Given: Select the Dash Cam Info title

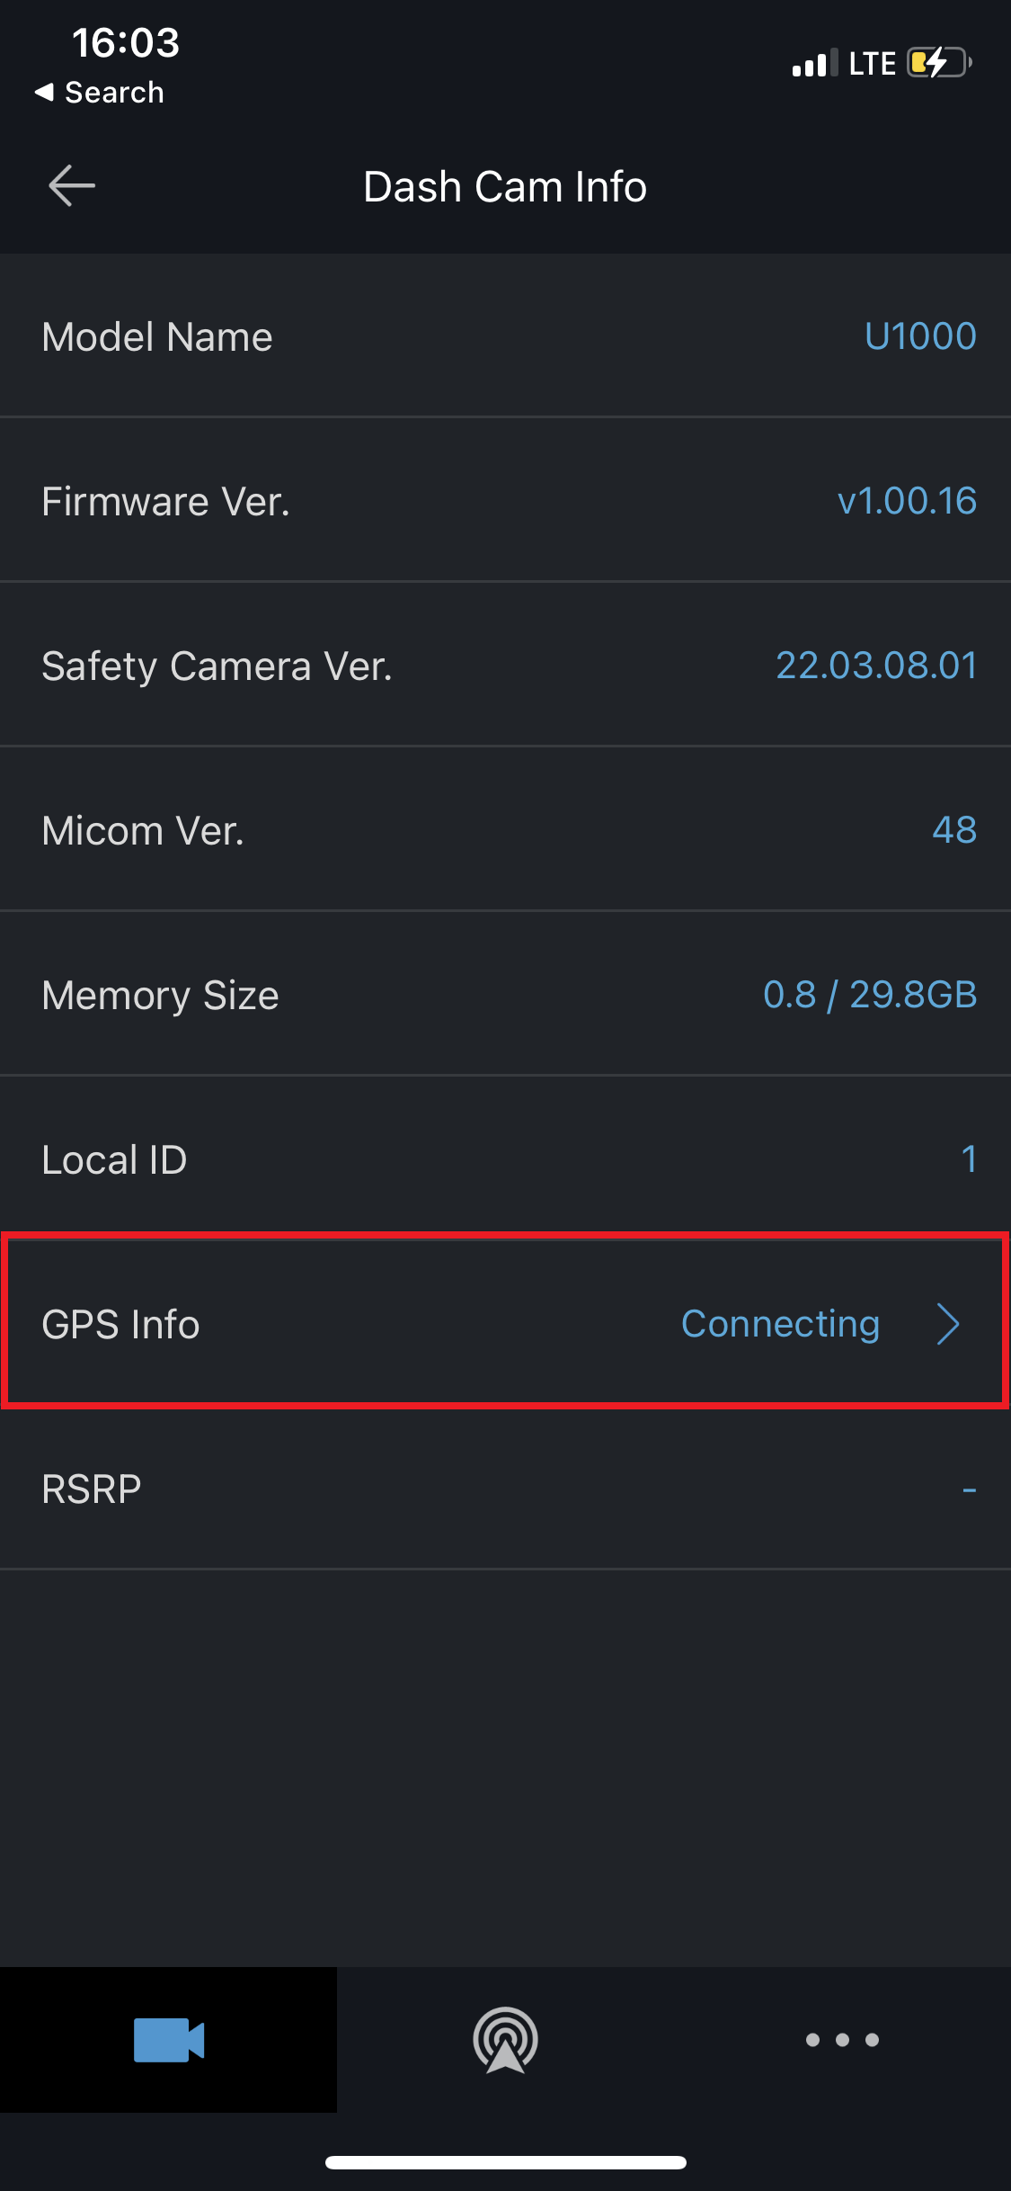Looking at the screenshot, I should click(x=505, y=186).
